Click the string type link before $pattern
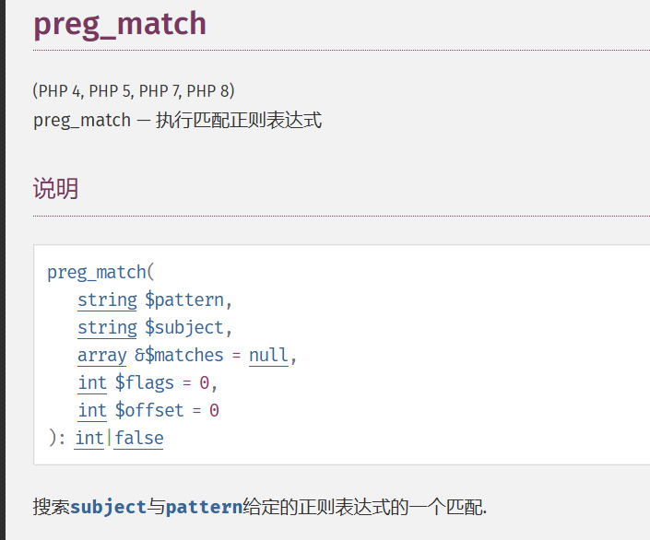The image size is (650, 540). (x=107, y=299)
